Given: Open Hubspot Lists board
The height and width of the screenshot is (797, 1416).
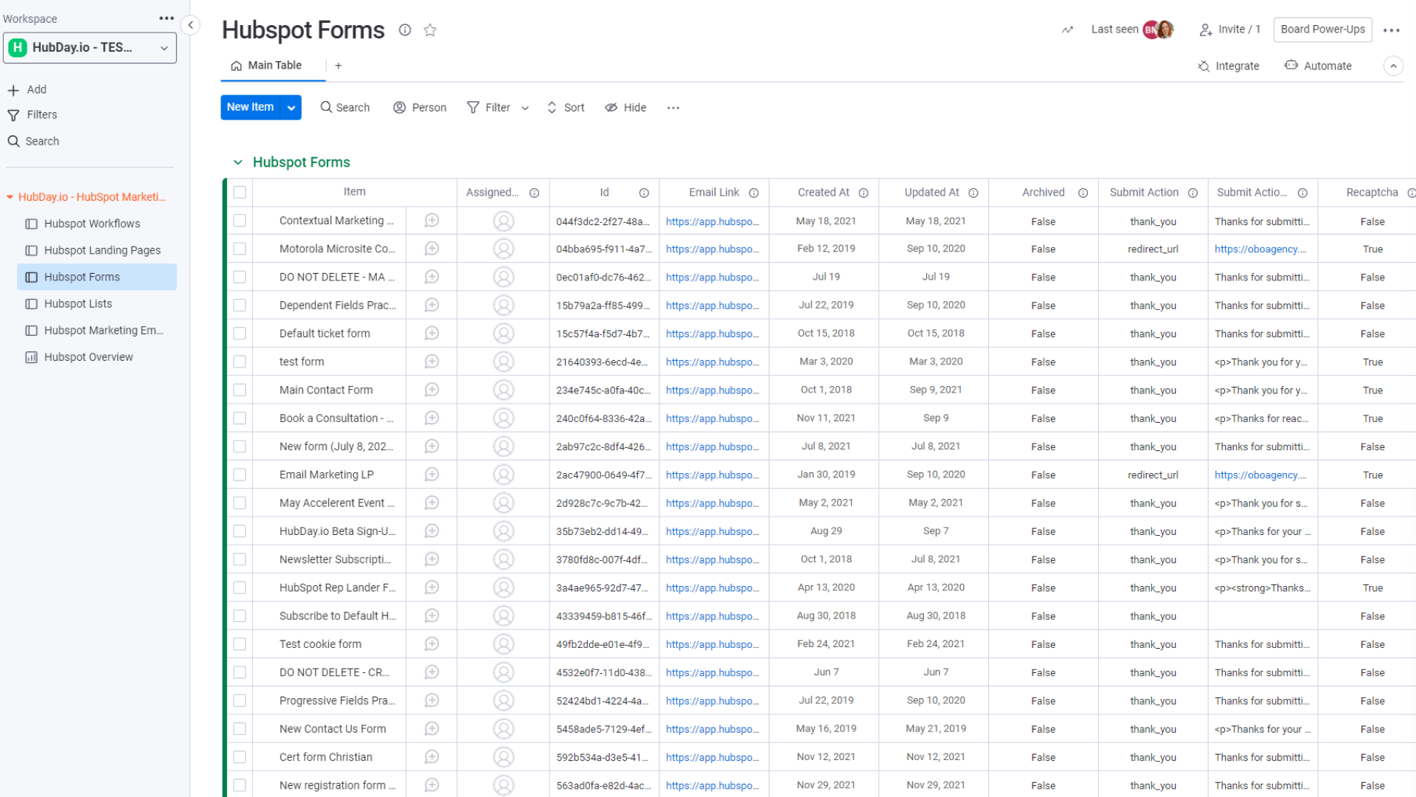Looking at the screenshot, I should pos(78,303).
